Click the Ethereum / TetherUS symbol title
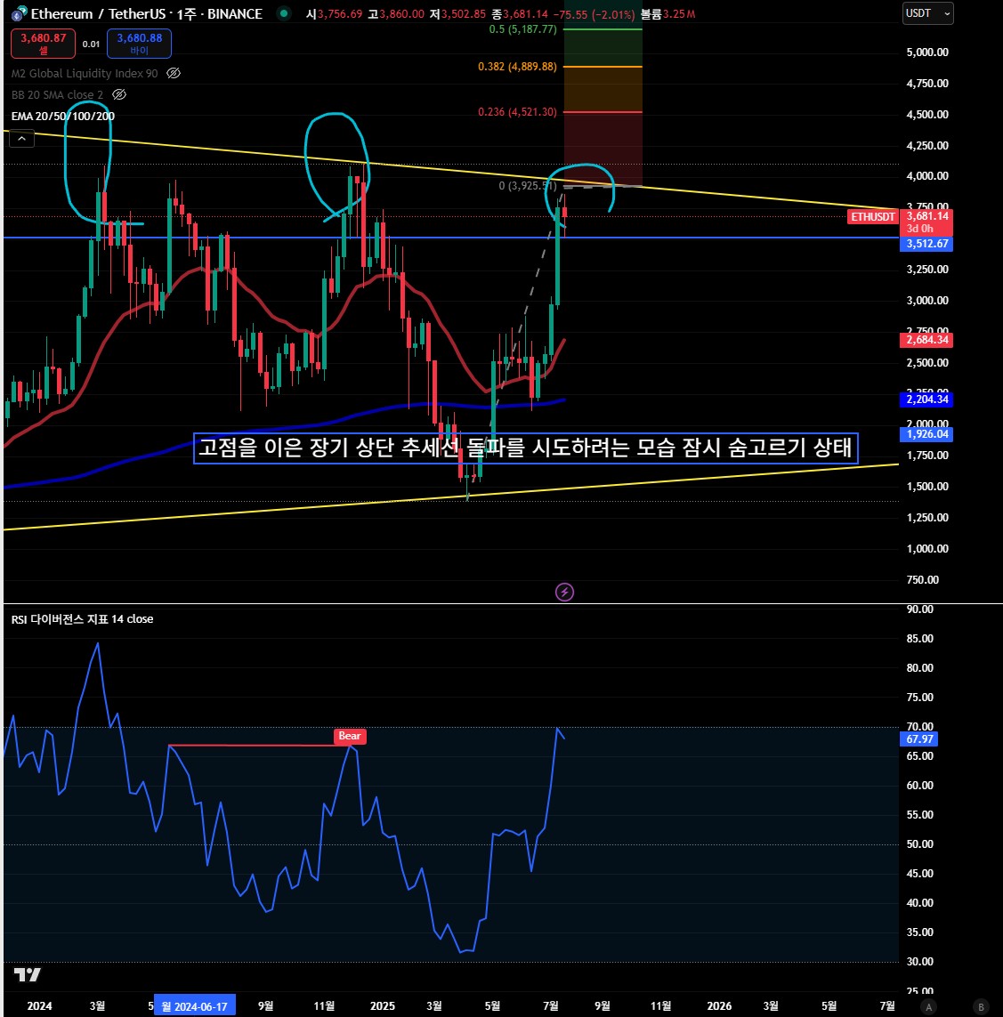 [x=147, y=13]
